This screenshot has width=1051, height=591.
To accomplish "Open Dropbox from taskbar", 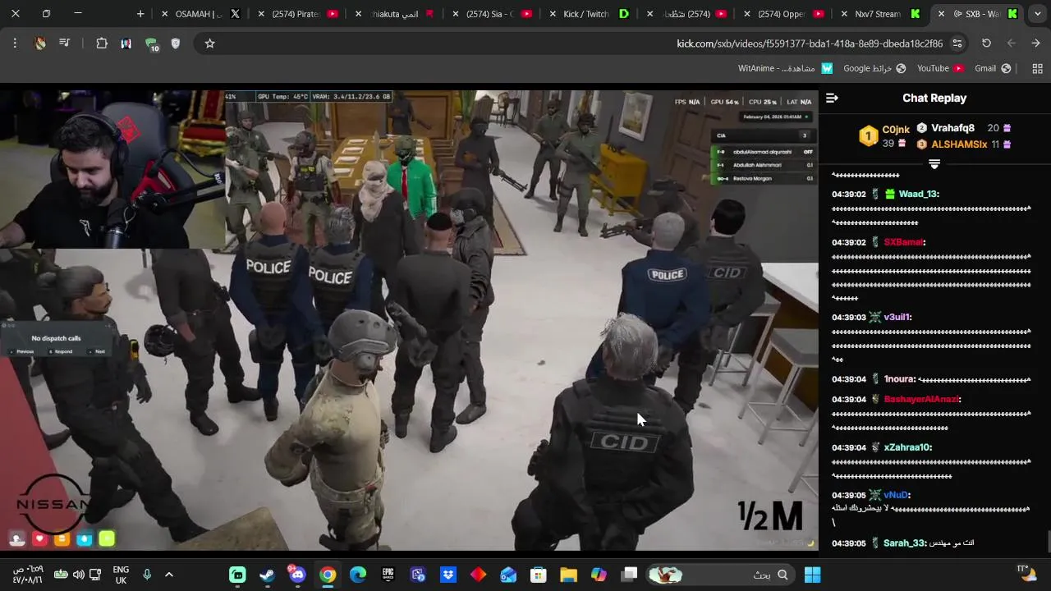I will pyautogui.click(x=448, y=575).
